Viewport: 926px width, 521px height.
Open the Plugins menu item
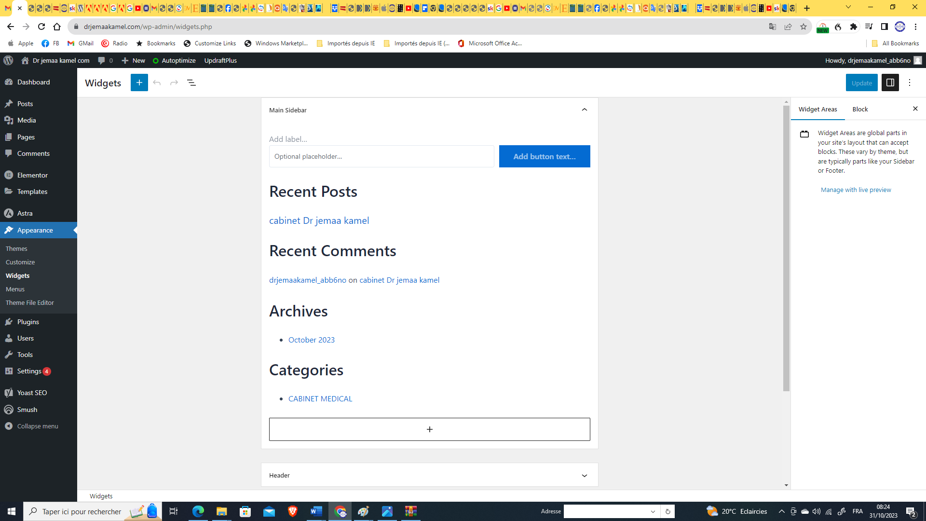click(x=28, y=322)
